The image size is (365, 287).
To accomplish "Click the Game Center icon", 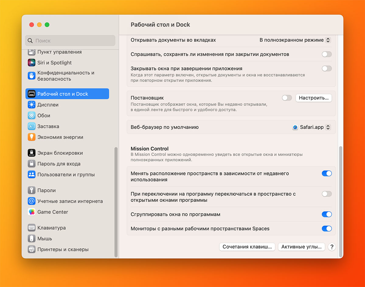I will point(32,212).
